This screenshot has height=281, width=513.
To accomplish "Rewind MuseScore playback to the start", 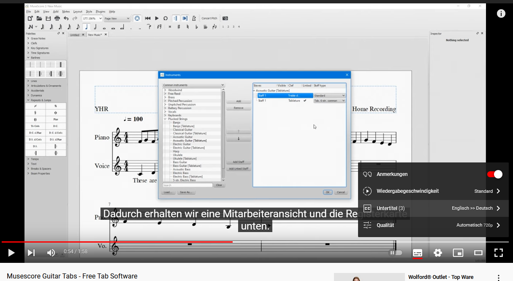I will [x=148, y=18].
